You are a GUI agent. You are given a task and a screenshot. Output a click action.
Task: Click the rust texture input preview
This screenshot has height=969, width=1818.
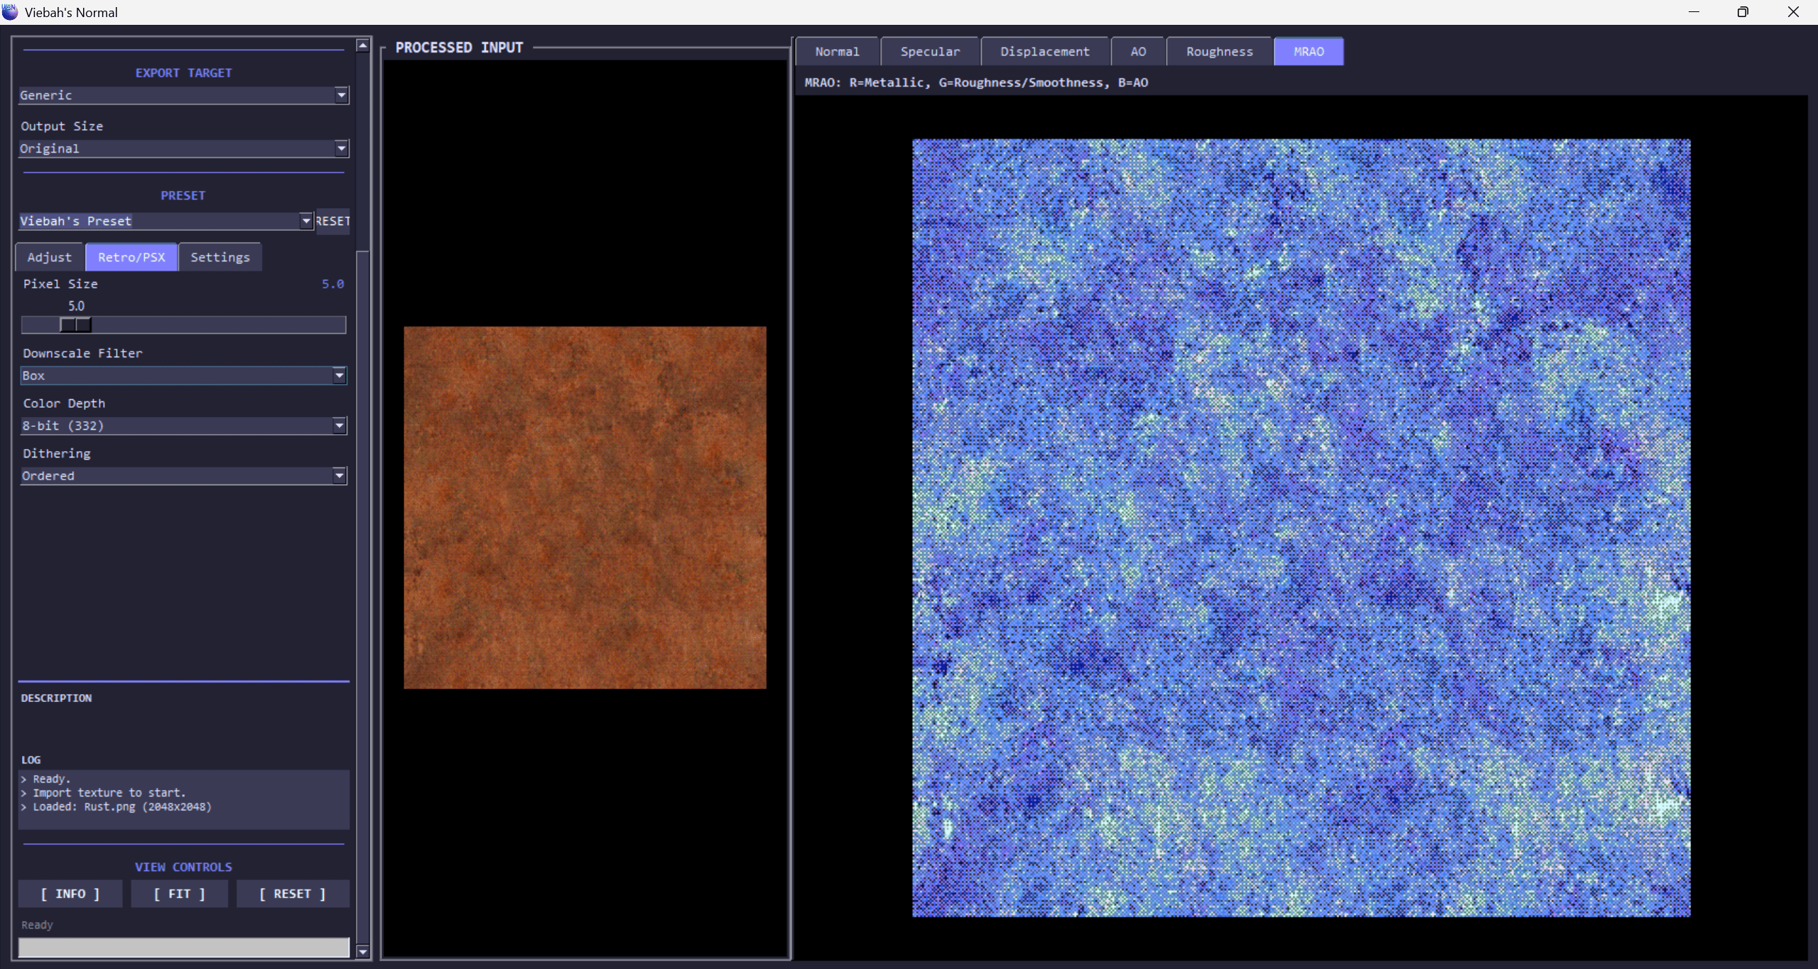[x=585, y=507]
